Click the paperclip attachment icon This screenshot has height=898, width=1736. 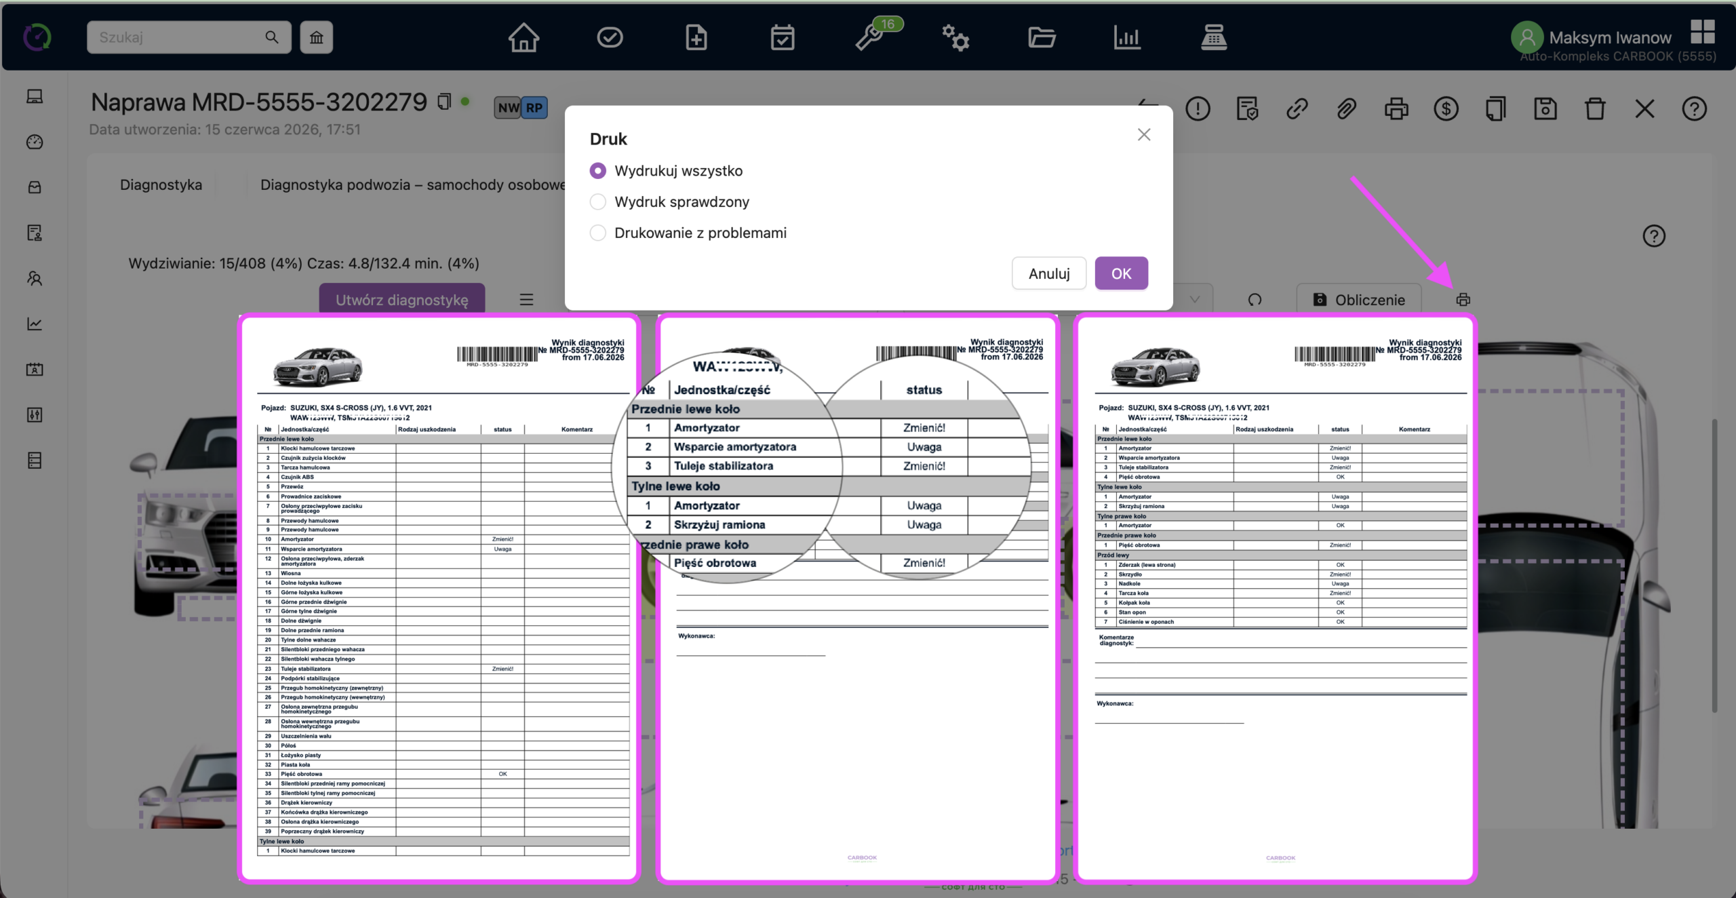click(1346, 109)
